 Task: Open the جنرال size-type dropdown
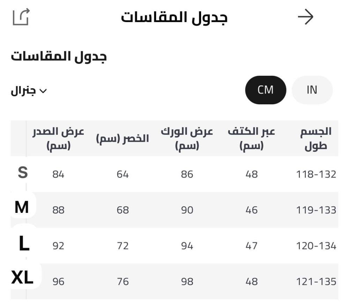(x=29, y=91)
